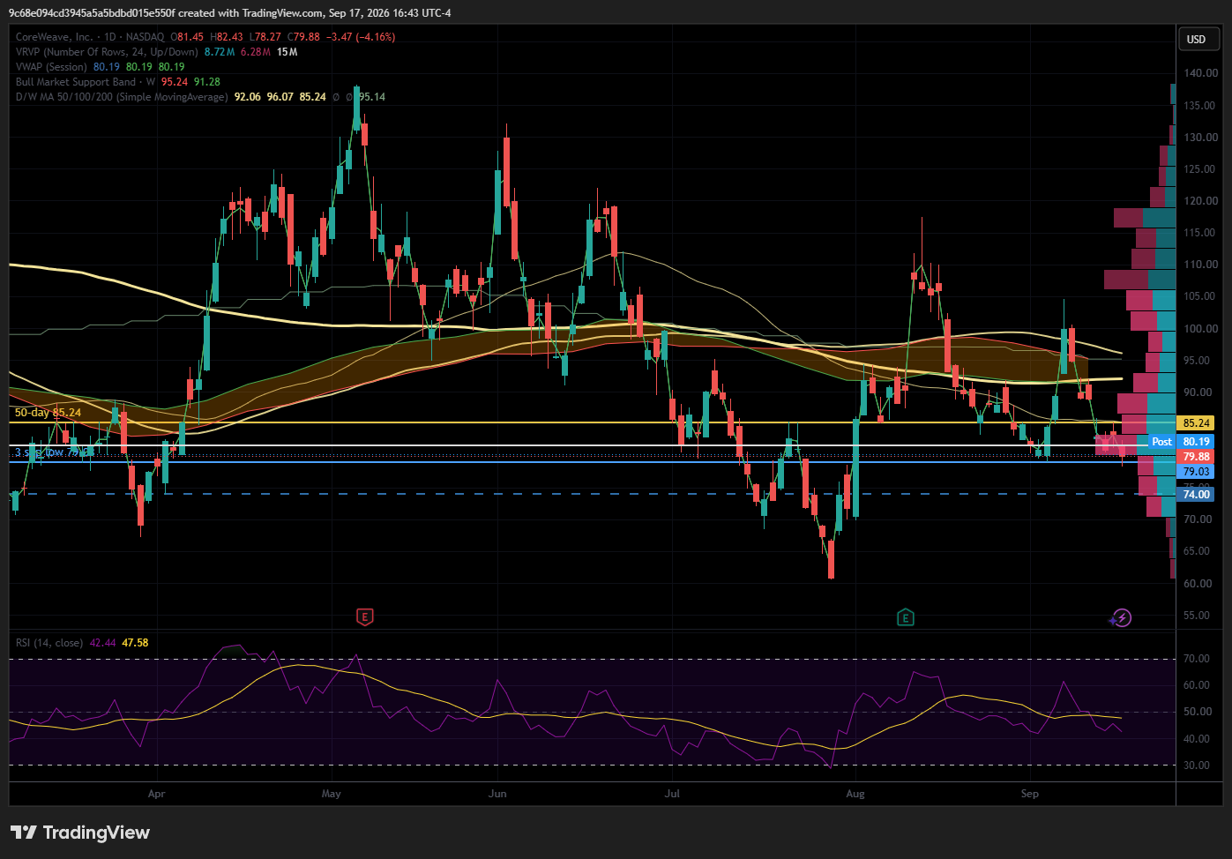Click the light blue 79.03 price label
Image resolution: width=1232 pixels, height=859 pixels.
[x=1197, y=472]
